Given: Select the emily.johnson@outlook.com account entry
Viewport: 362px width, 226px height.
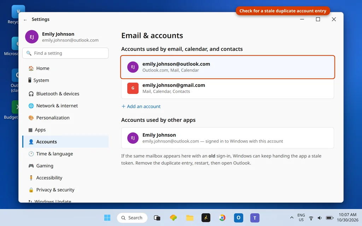Looking at the screenshot, I should click(228, 67).
